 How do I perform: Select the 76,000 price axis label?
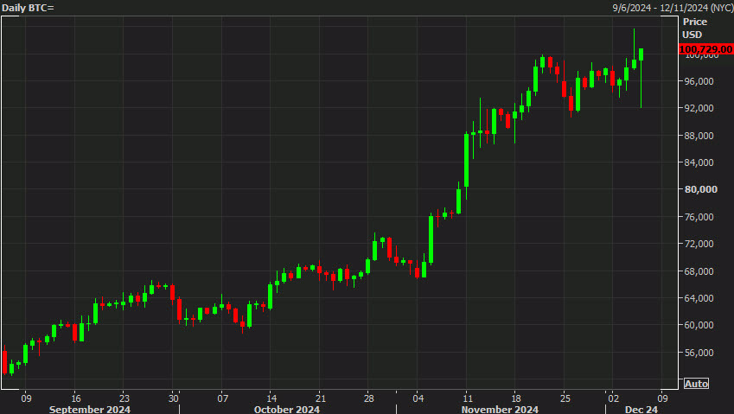coord(699,217)
